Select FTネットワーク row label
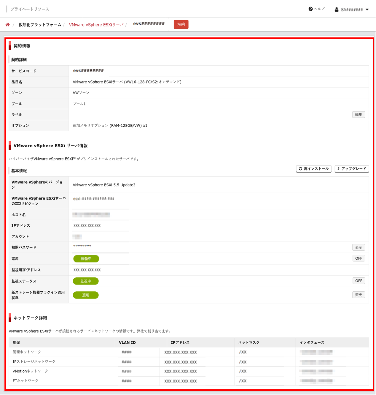Viewport: 376px width, 395px height. point(26,381)
